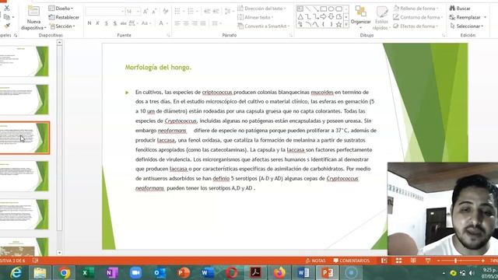
Task: Select the right arrow shape in gallery
Action: point(324,16)
